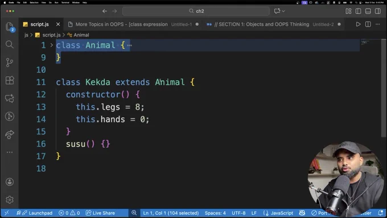This screenshot has width=387, height=218.
Task: Click this.hands on line 14
Action: (x=100, y=119)
